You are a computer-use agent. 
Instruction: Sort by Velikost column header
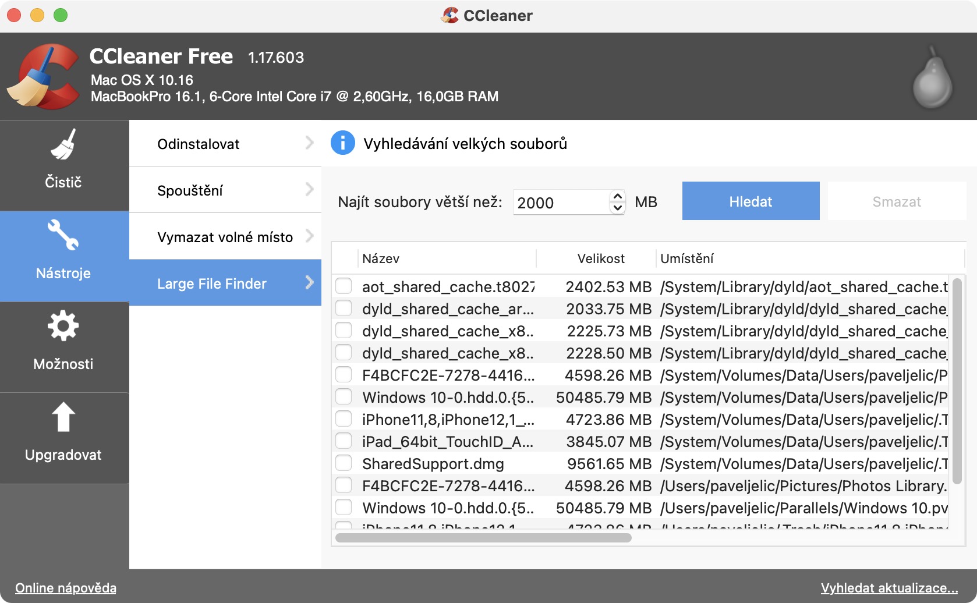[x=596, y=258]
